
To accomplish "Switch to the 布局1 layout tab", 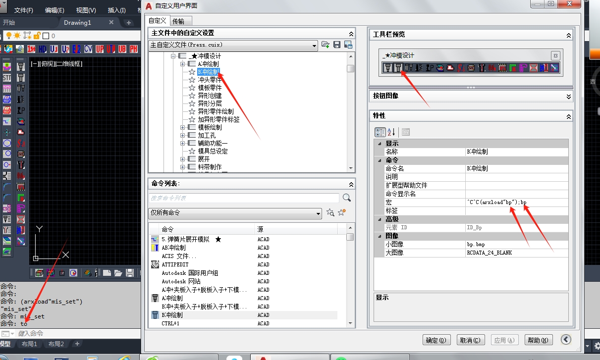I will pos(29,344).
